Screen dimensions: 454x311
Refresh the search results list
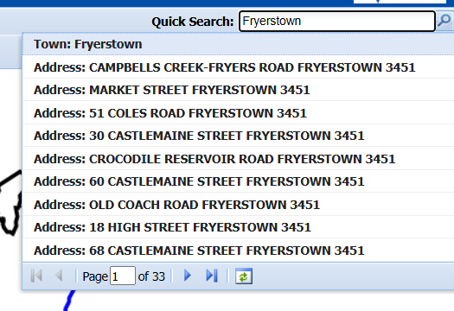pyautogui.click(x=244, y=276)
